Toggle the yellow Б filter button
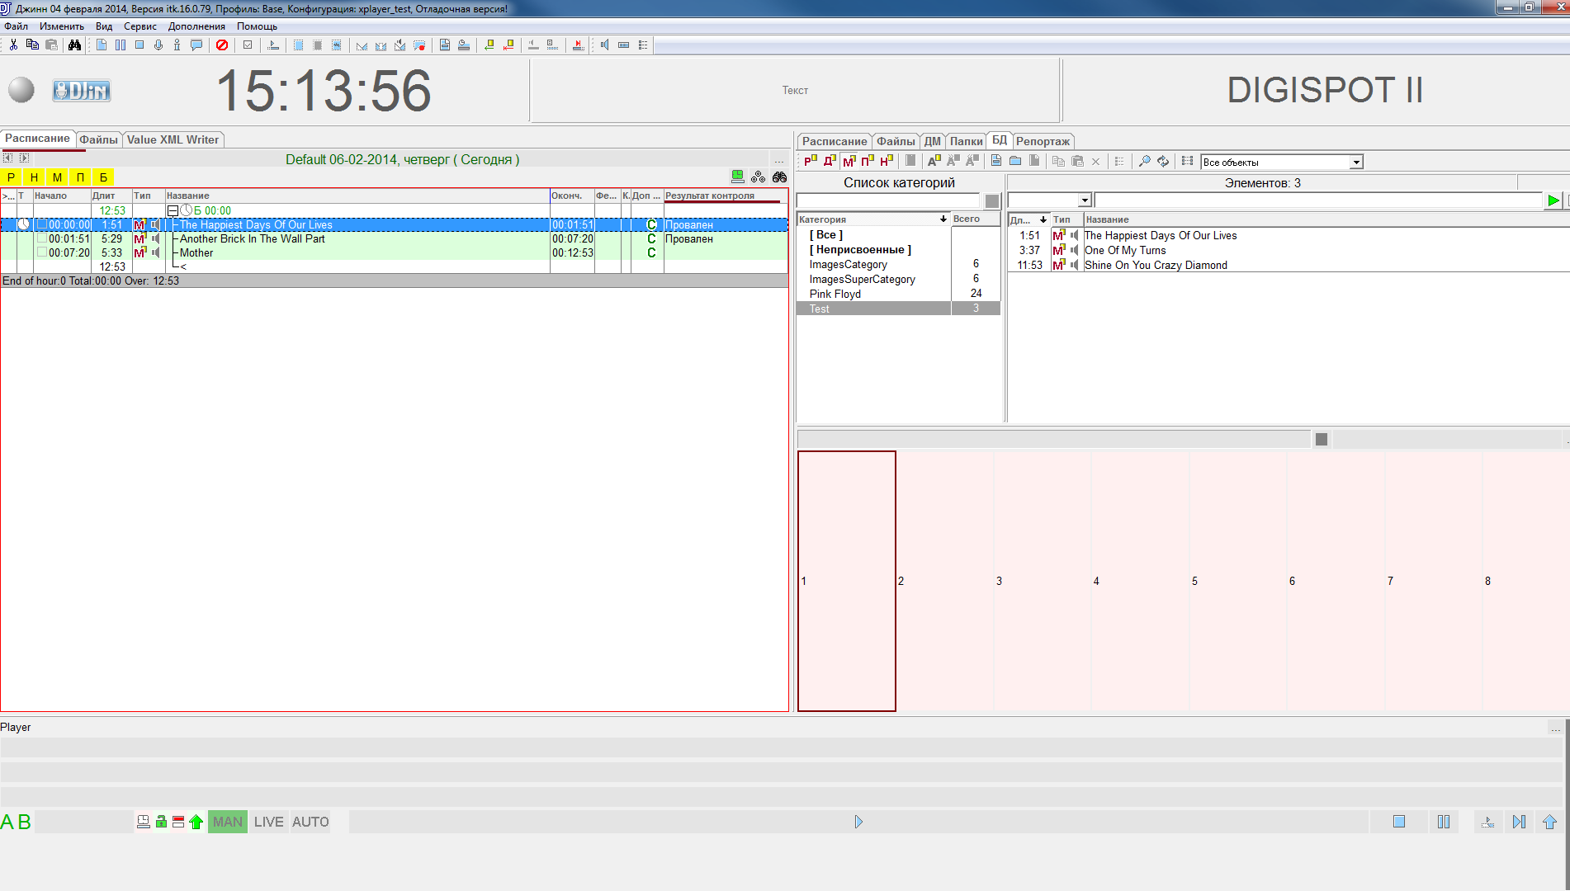Screen dimensions: 1570x891 tap(103, 177)
